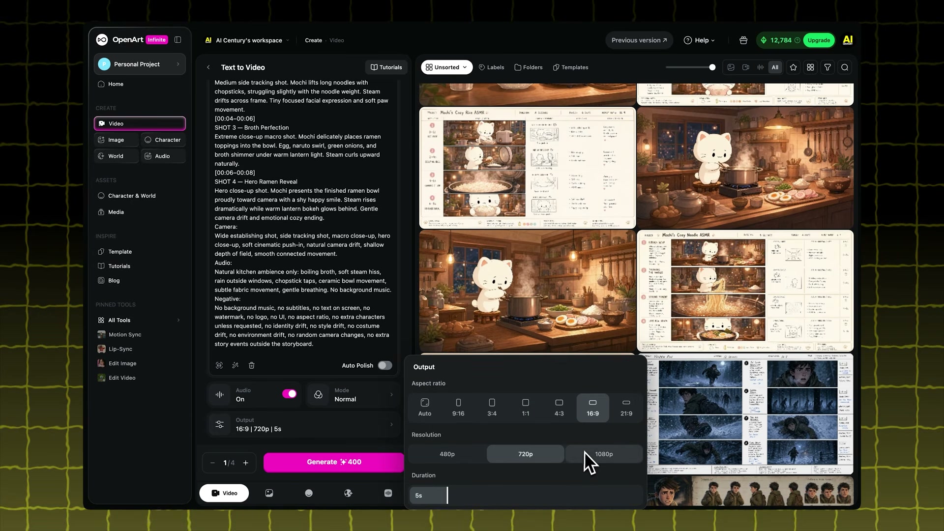
Task: Select the 21:9 aspect ratio
Action: (626, 408)
